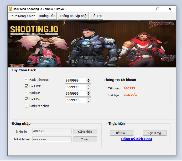The width and height of the screenshot is (182, 161).
Task: Select the Vĩnh Viễn expiry text
Action: [x=130, y=95]
